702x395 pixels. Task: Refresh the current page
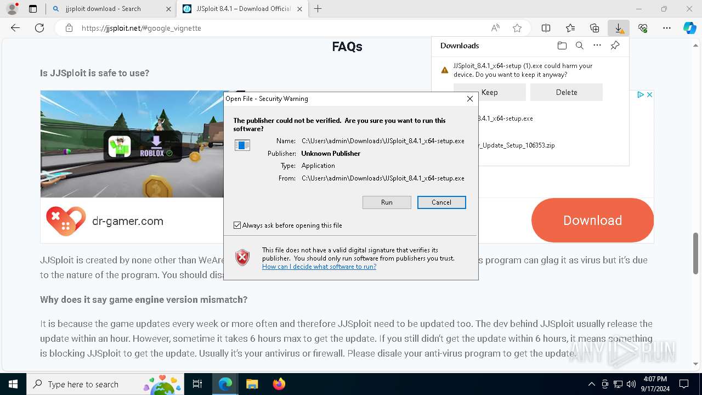(39, 28)
